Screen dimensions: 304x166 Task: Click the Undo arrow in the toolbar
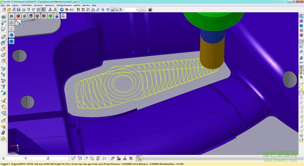pyautogui.click(x=29, y=10)
